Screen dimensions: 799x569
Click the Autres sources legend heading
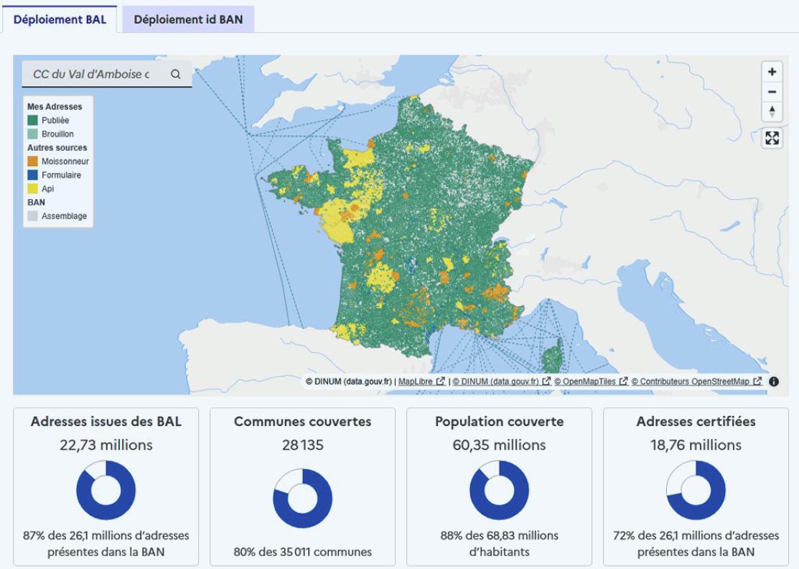pyautogui.click(x=57, y=148)
